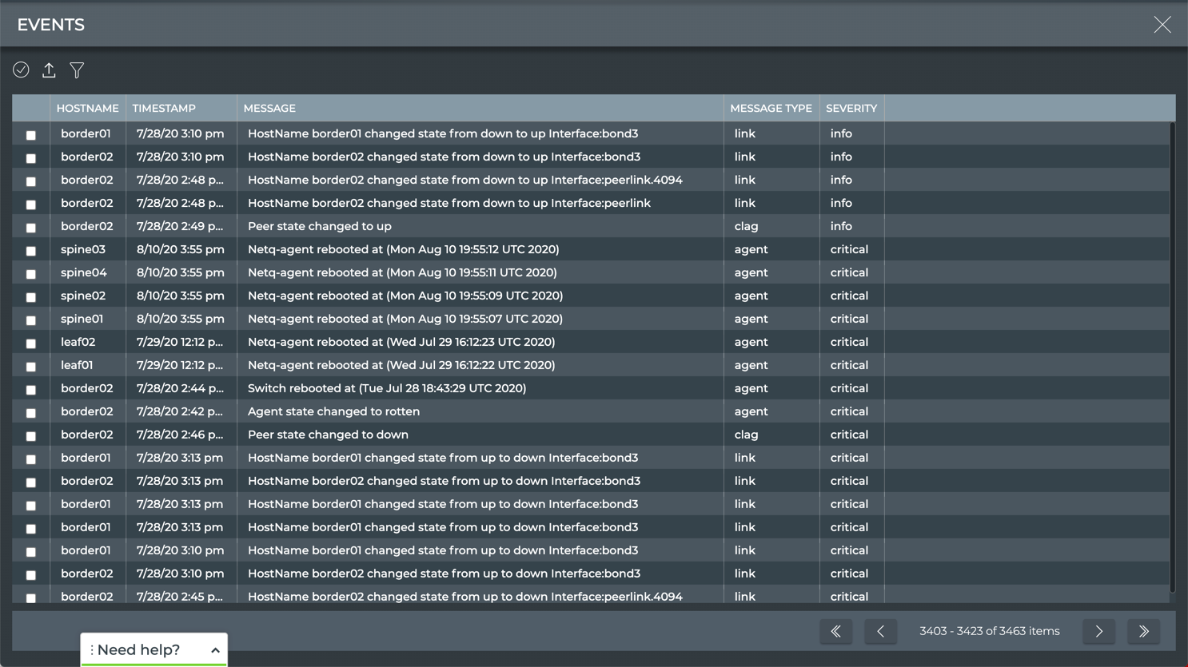
Task: Export the events list
Action: (x=49, y=70)
